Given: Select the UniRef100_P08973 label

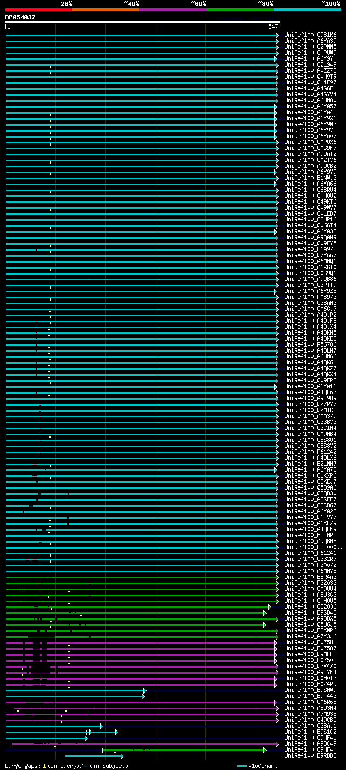Looking at the screenshot, I should [x=310, y=297].
